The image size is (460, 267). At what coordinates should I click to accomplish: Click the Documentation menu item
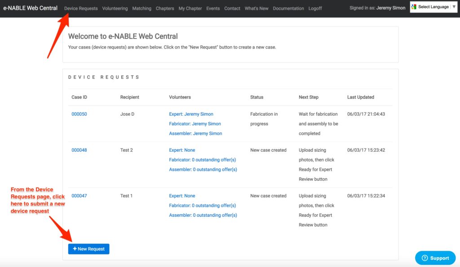288,9
